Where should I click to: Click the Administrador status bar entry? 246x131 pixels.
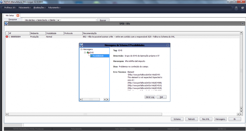[x=173, y=129]
